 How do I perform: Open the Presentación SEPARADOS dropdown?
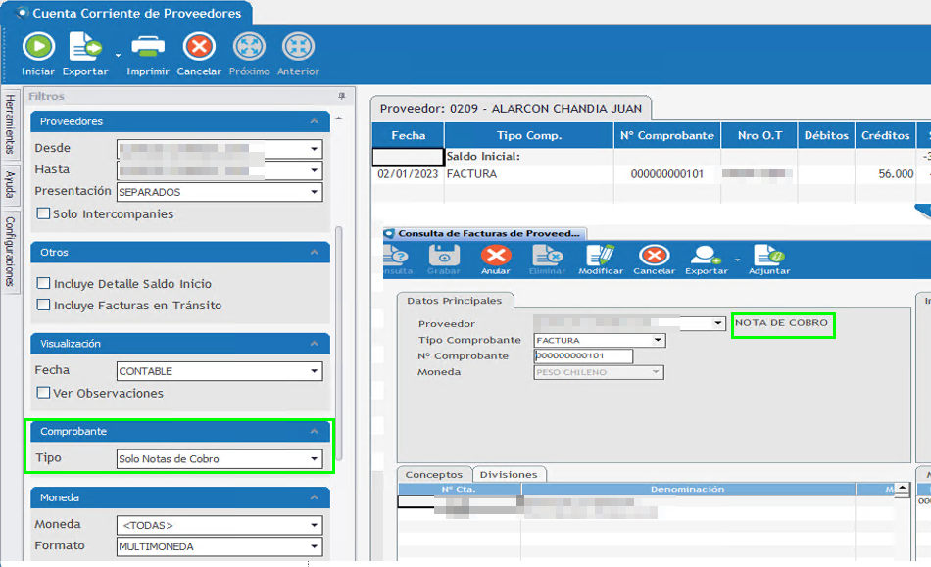click(315, 192)
